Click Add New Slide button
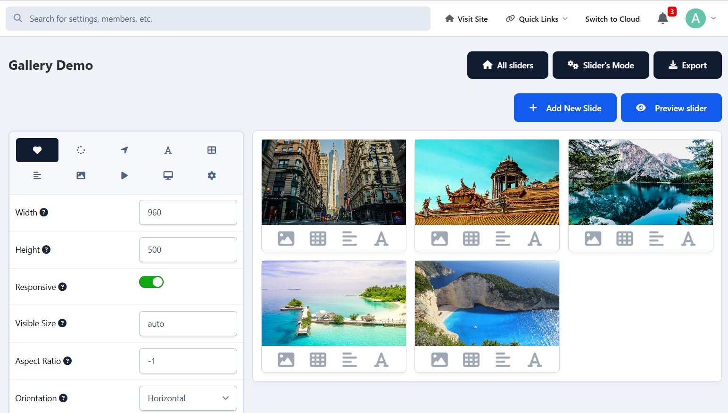The height and width of the screenshot is (413, 728). (x=565, y=108)
